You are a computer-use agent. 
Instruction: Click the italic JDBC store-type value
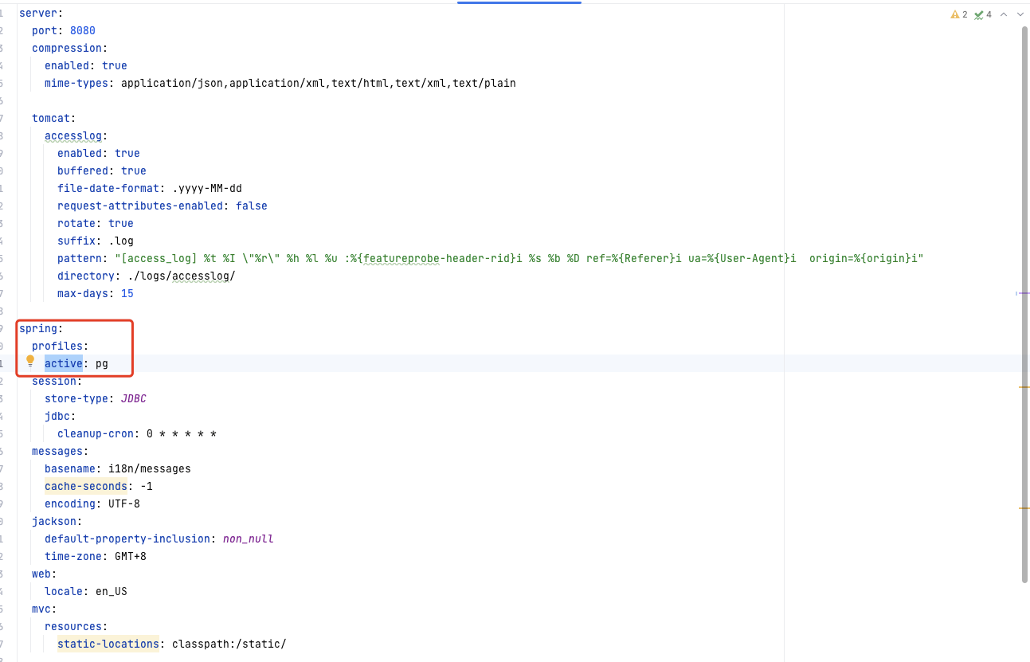click(133, 398)
